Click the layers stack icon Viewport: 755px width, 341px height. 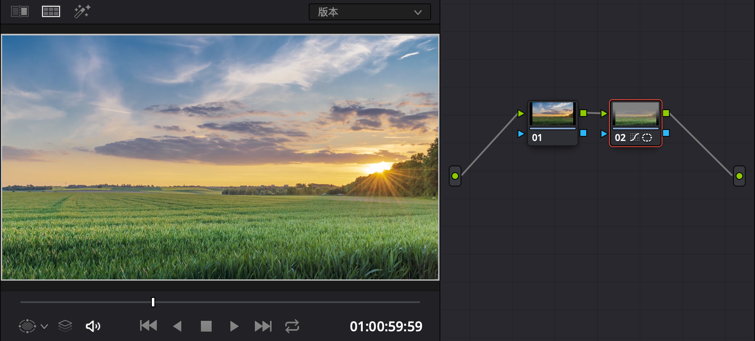pos(65,326)
